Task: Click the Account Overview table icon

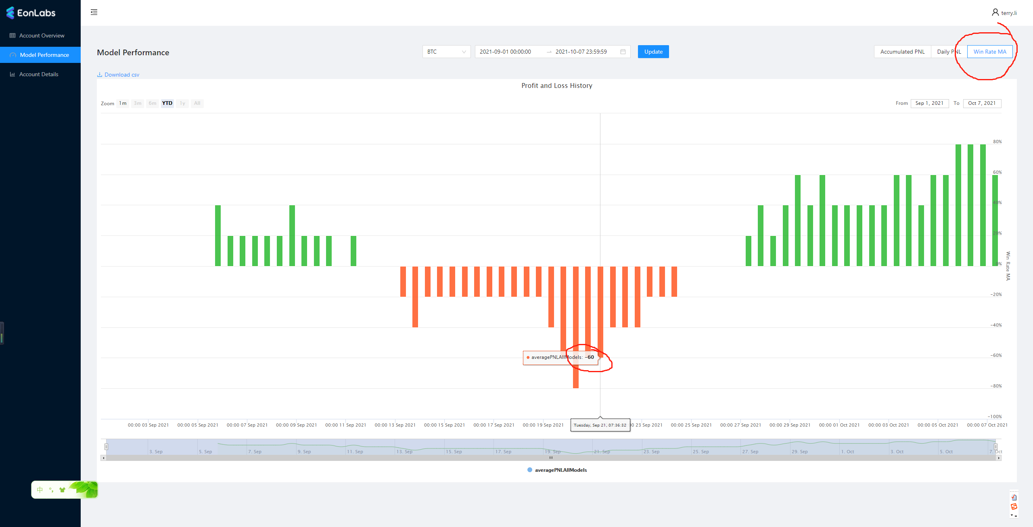Action: (13, 35)
